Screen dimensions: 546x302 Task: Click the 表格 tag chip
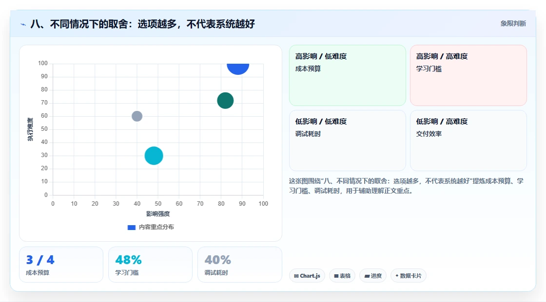click(342, 276)
